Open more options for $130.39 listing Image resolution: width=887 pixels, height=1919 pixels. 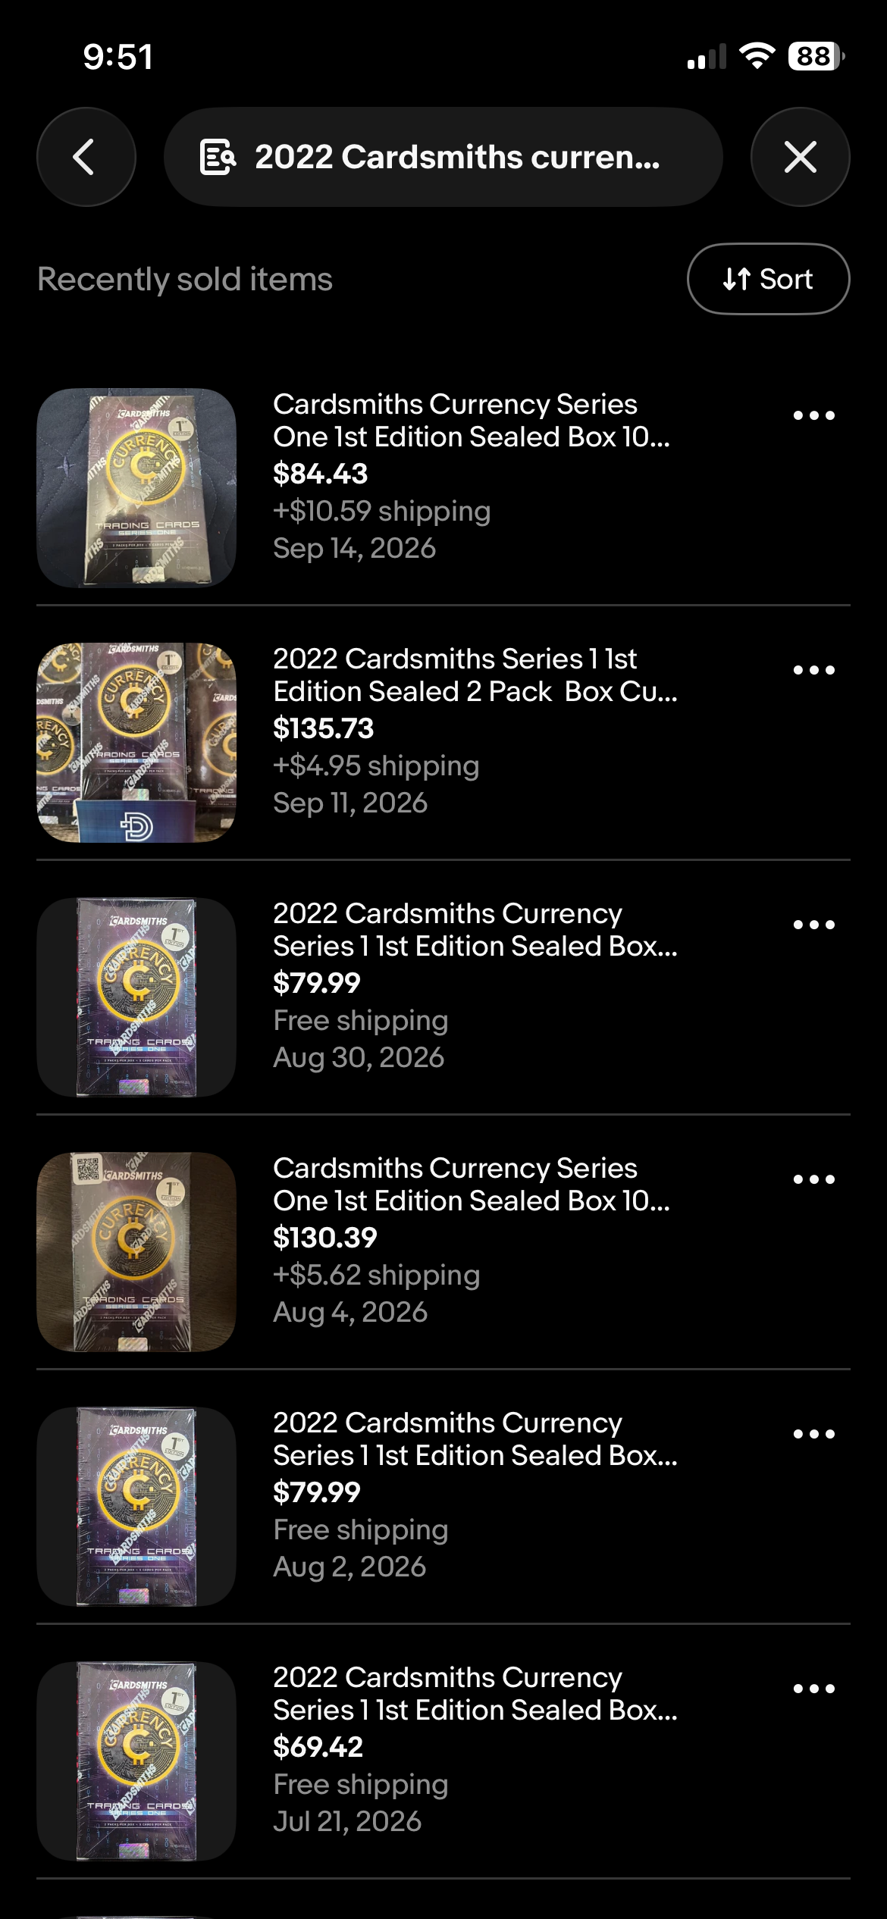[814, 1179]
